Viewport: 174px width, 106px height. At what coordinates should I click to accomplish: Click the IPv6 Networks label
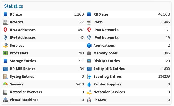106,38
